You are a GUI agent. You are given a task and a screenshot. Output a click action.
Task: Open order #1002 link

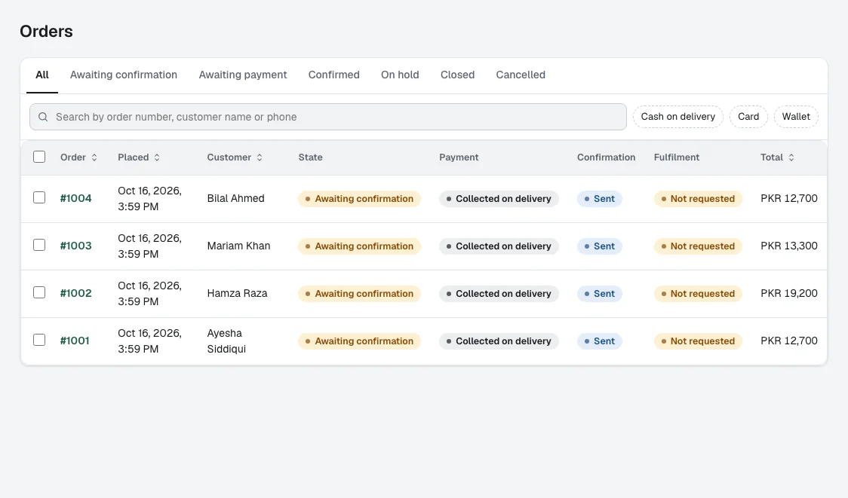pos(75,293)
